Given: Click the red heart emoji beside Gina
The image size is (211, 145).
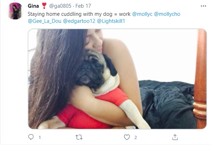Looking at the screenshot, I should 44,6.
